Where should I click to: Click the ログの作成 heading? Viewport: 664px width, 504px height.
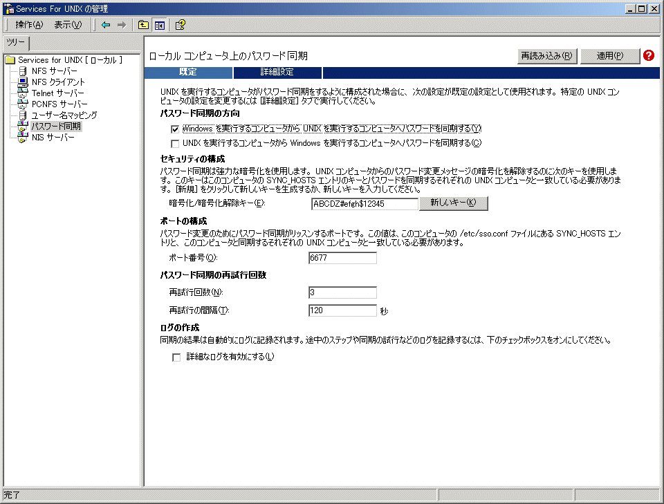pos(180,328)
